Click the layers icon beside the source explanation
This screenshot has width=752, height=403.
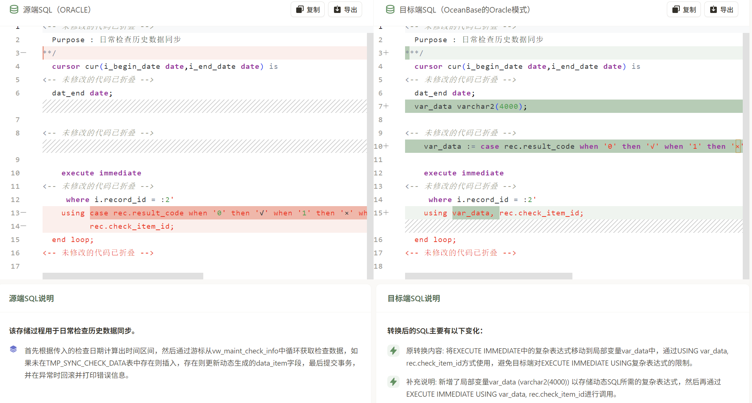(x=13, y=349)
